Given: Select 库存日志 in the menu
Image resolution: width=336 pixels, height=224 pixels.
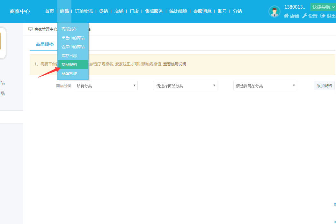Looking at the screenshot, I should click(x=69, y=56).
